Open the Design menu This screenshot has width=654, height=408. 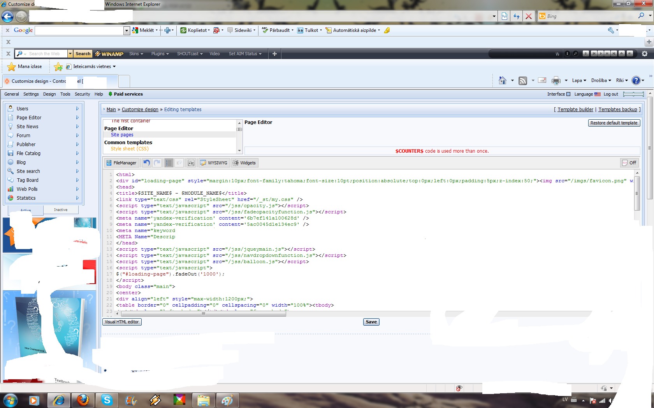click(x=49, y=94)
